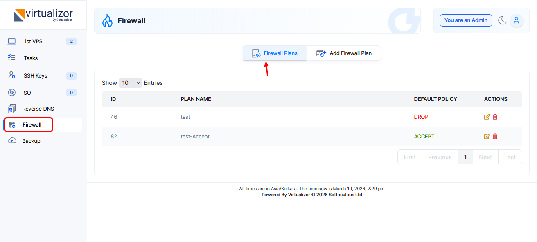
Task: Go to List VPS in sidebar
Action: (x=32, y=41)
